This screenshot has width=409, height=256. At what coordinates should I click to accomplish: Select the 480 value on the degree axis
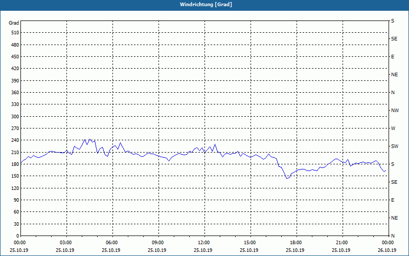pyautogui.click(x=15, y=45)
